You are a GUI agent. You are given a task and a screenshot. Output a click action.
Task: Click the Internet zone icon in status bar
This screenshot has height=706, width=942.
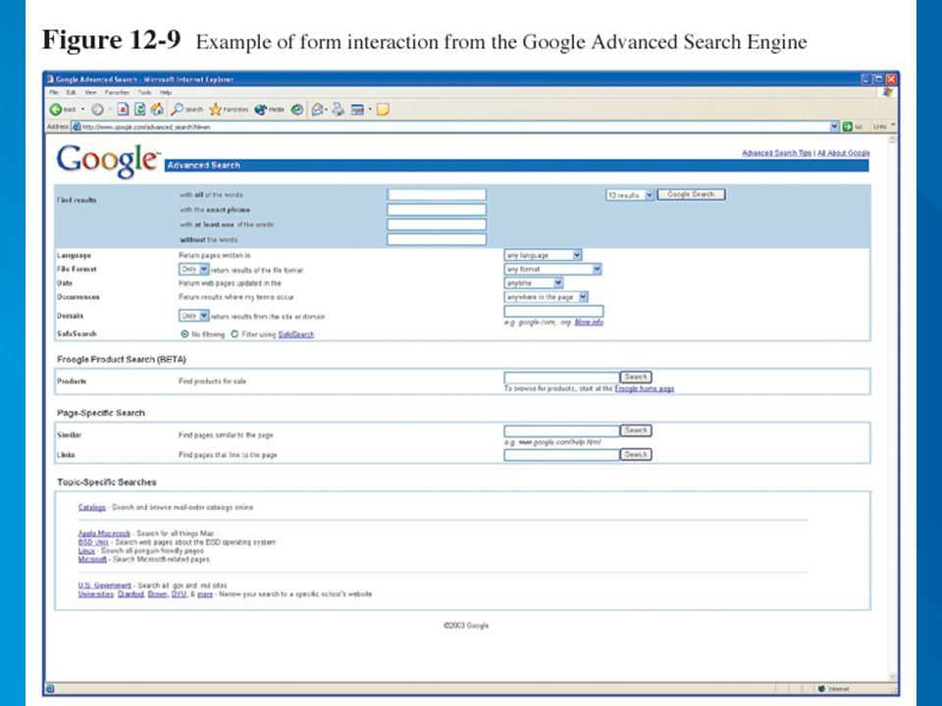pyautogui.click(x=822, y=688)
